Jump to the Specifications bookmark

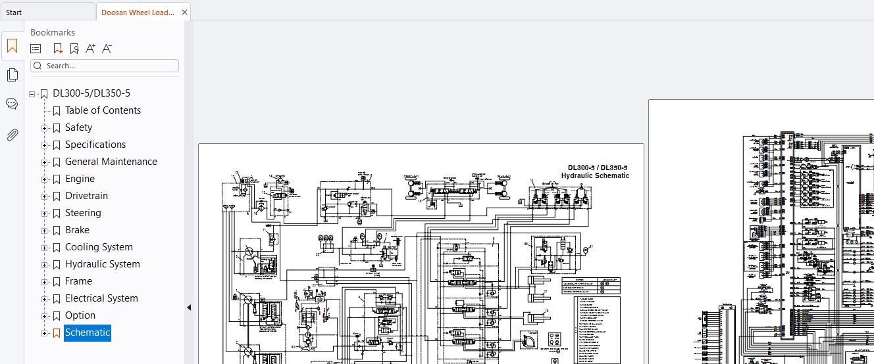coord(95,145)
